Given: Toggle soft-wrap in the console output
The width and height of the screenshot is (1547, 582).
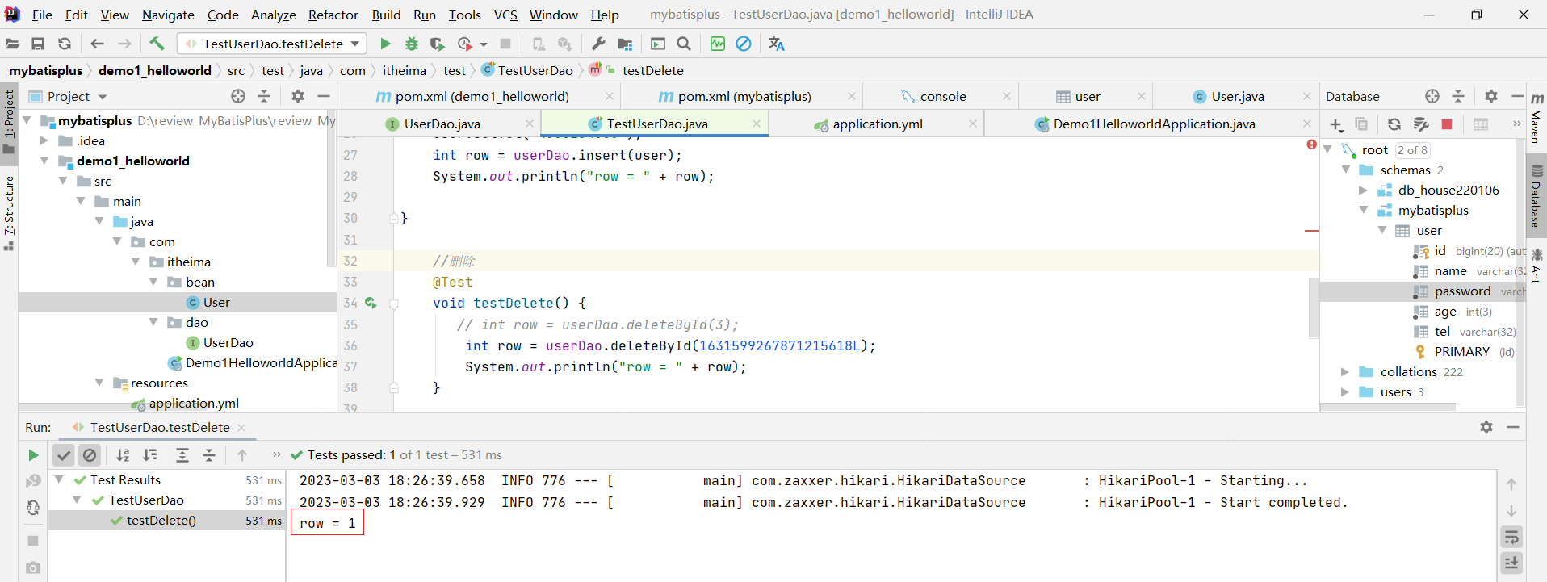Looking at the screenshot, I should (1511, 537).
